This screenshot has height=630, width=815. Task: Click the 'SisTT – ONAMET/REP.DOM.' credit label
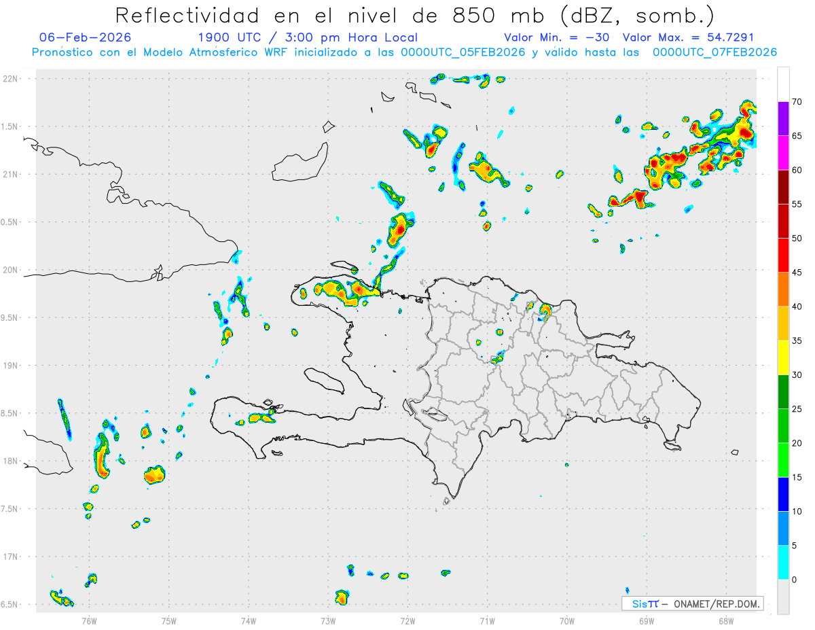693,603
